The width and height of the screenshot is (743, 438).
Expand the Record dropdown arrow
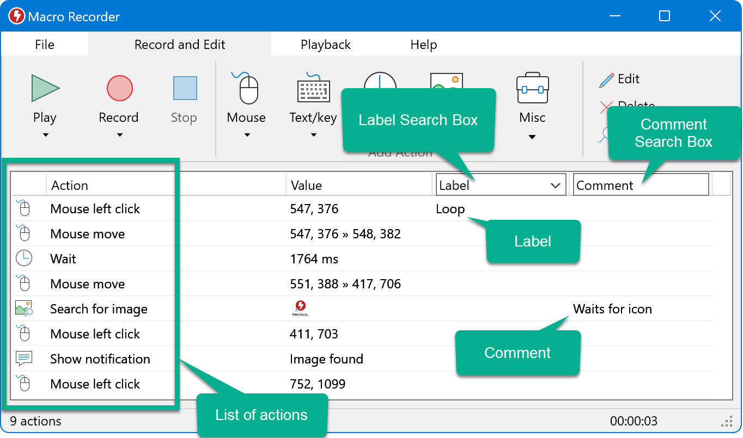click(119, 135)
